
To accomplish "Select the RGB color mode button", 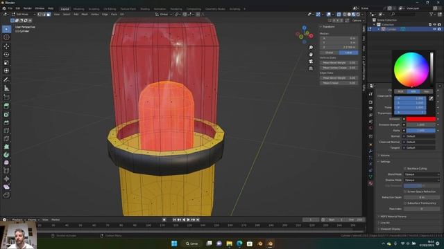I will 400,91.
